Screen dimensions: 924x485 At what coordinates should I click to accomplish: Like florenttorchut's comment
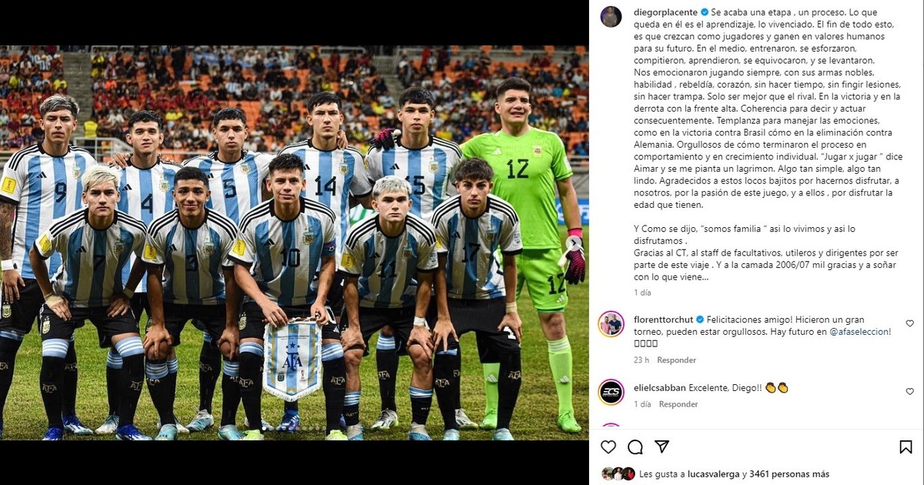click(x=910, y=324)
